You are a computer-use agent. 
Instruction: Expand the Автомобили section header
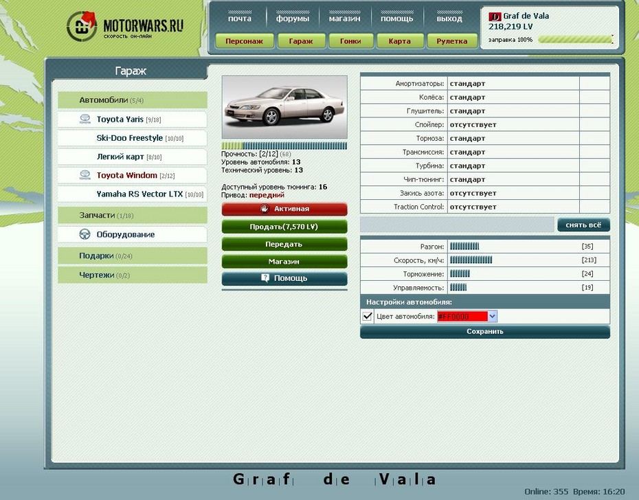tap(133, 100)
